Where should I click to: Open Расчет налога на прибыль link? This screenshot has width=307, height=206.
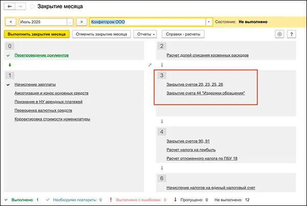point(191,150)
